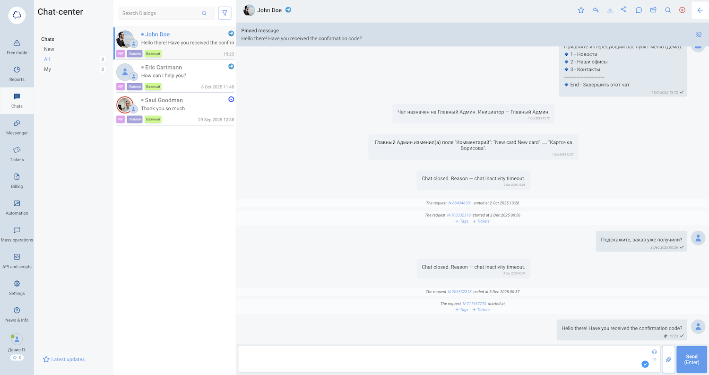
Task: Add Tags to request N-711957770
Action: [462, 310]
